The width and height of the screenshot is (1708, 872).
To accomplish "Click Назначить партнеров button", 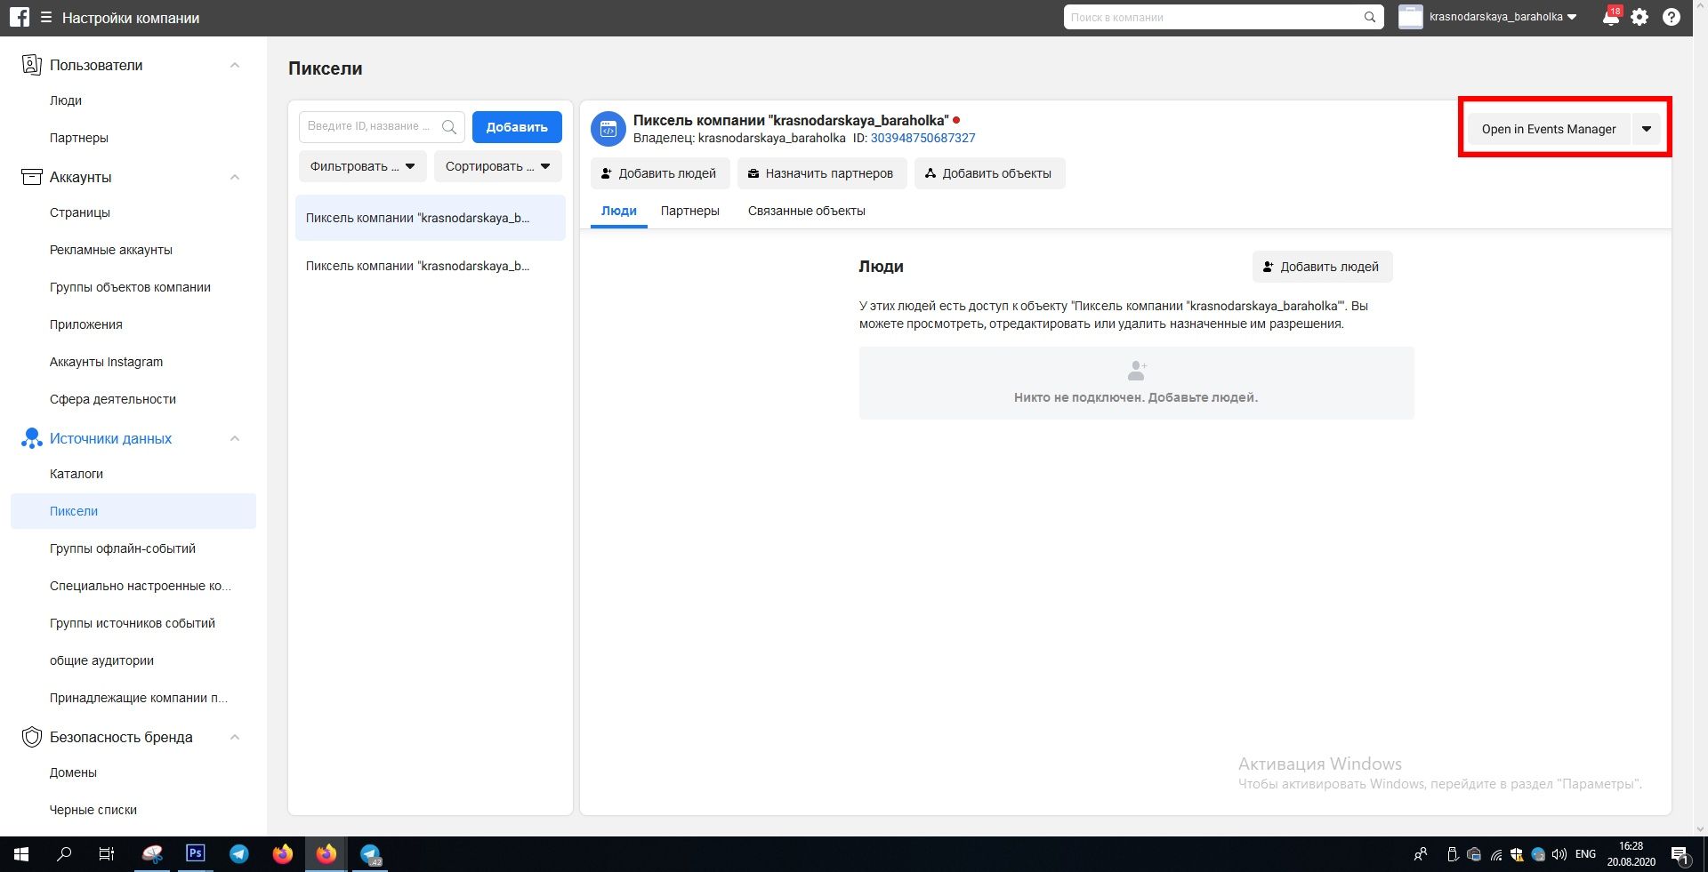I will click(x=822, y=173).
